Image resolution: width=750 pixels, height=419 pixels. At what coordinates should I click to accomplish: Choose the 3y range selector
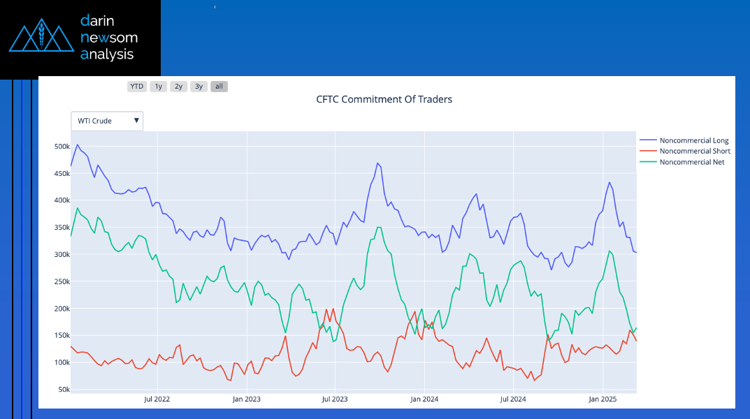[x=199, y=87]
